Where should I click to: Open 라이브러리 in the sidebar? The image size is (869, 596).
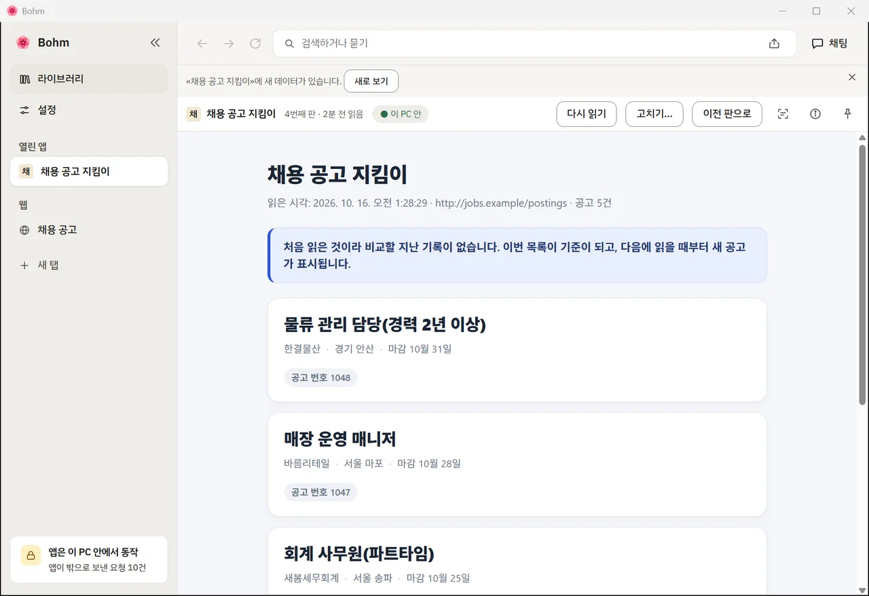click(x=89, y=79)
